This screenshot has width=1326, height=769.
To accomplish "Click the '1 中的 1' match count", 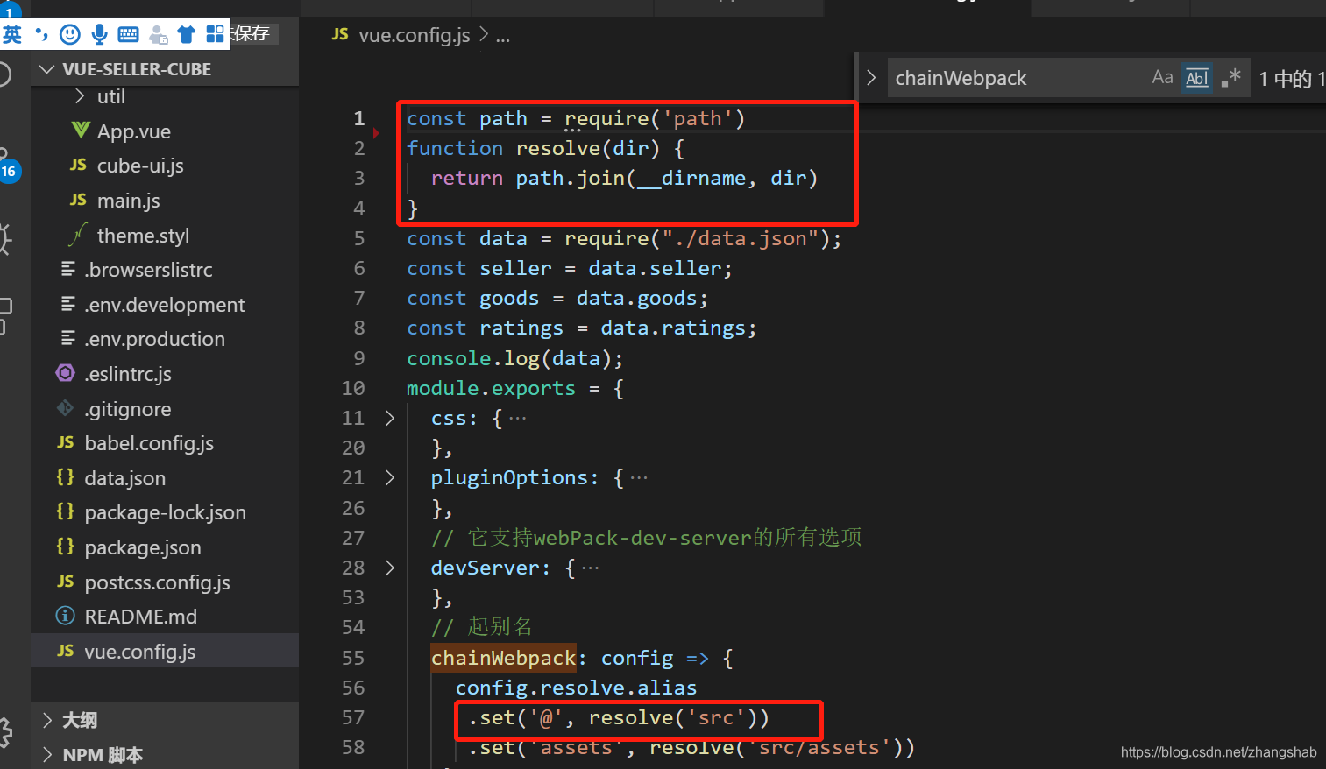I will coord(1292,79).
